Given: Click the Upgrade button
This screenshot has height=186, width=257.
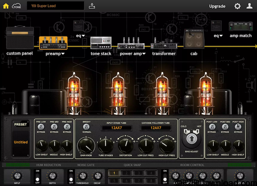Looking at the screenshot, I should point(217,6).
